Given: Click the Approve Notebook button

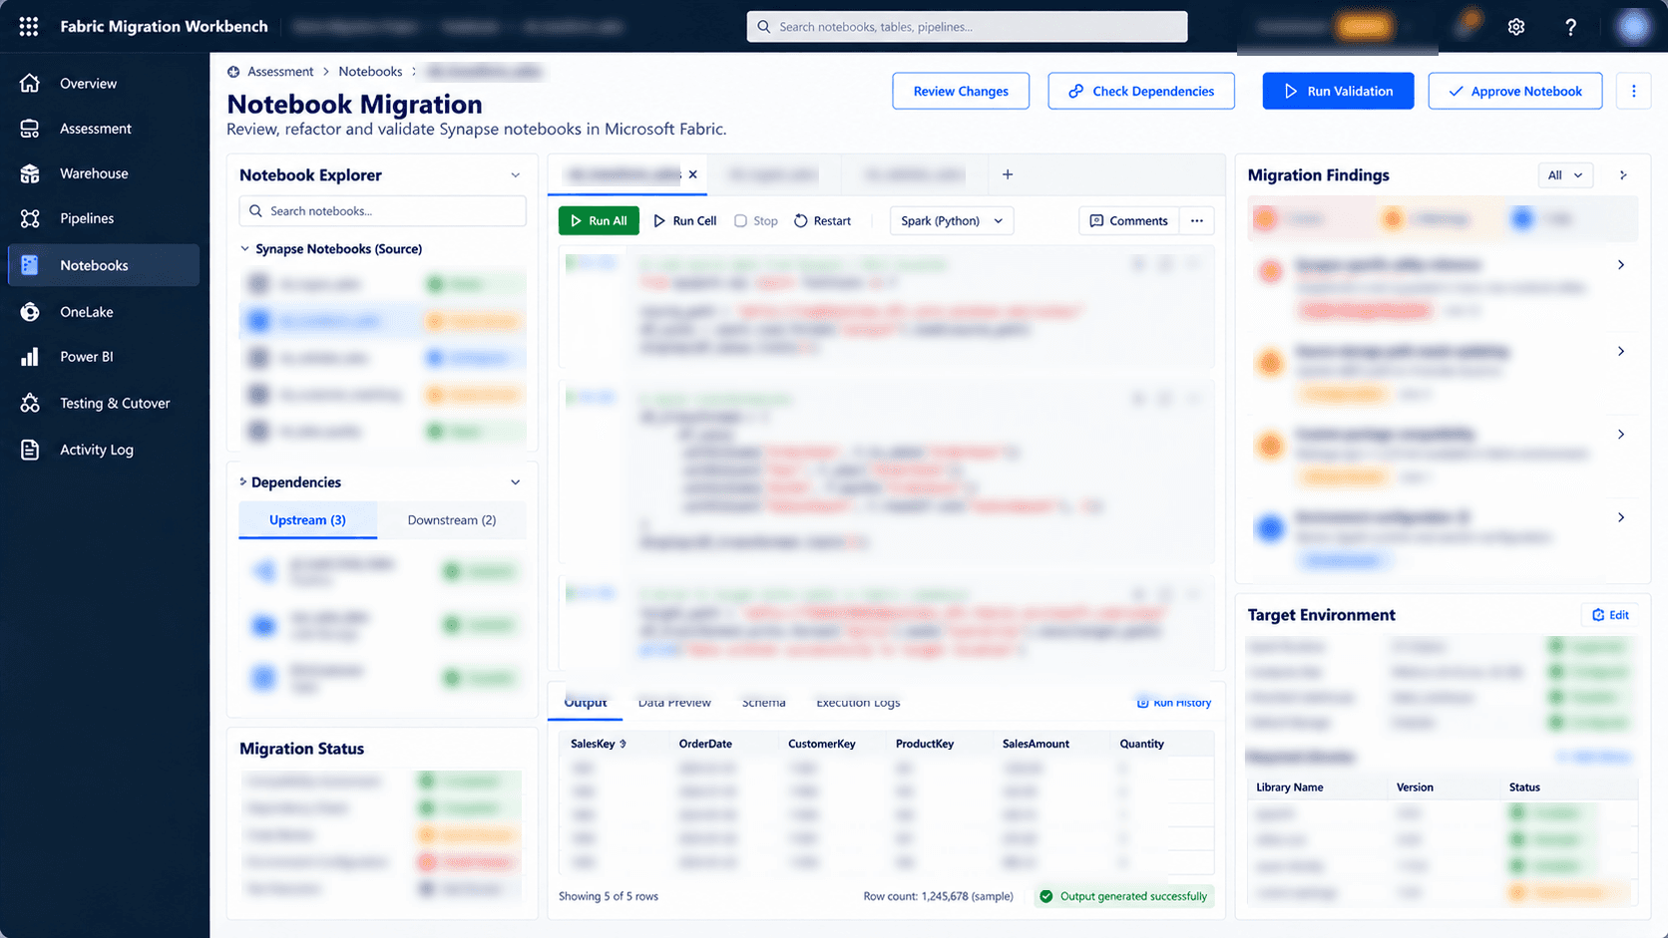Looking at the screenshot, I should [x=1515, y=91].
